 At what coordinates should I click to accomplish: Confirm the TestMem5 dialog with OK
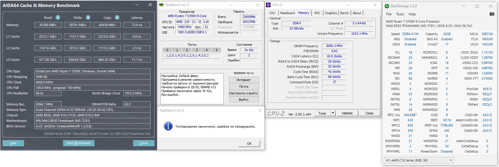249,144
